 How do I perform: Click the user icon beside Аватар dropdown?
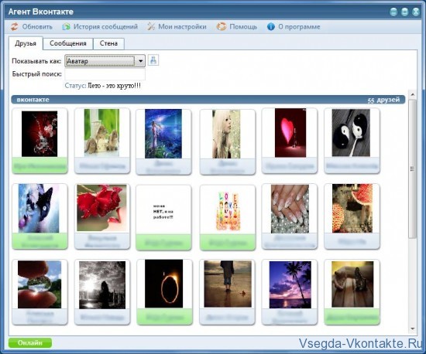coord(153,60)
